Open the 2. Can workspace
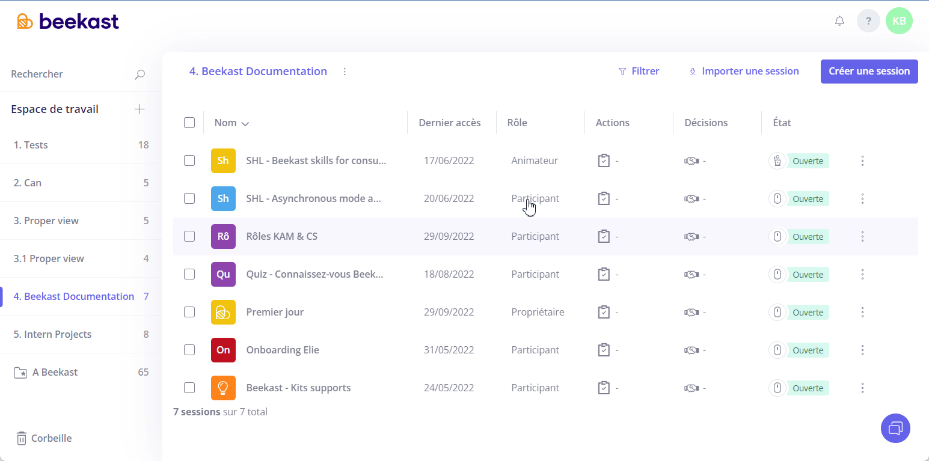Viewport: 929px width, 461px height. click(81, 183)
